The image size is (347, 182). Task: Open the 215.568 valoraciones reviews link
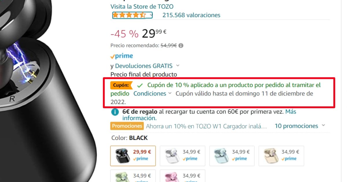[191, 15]
